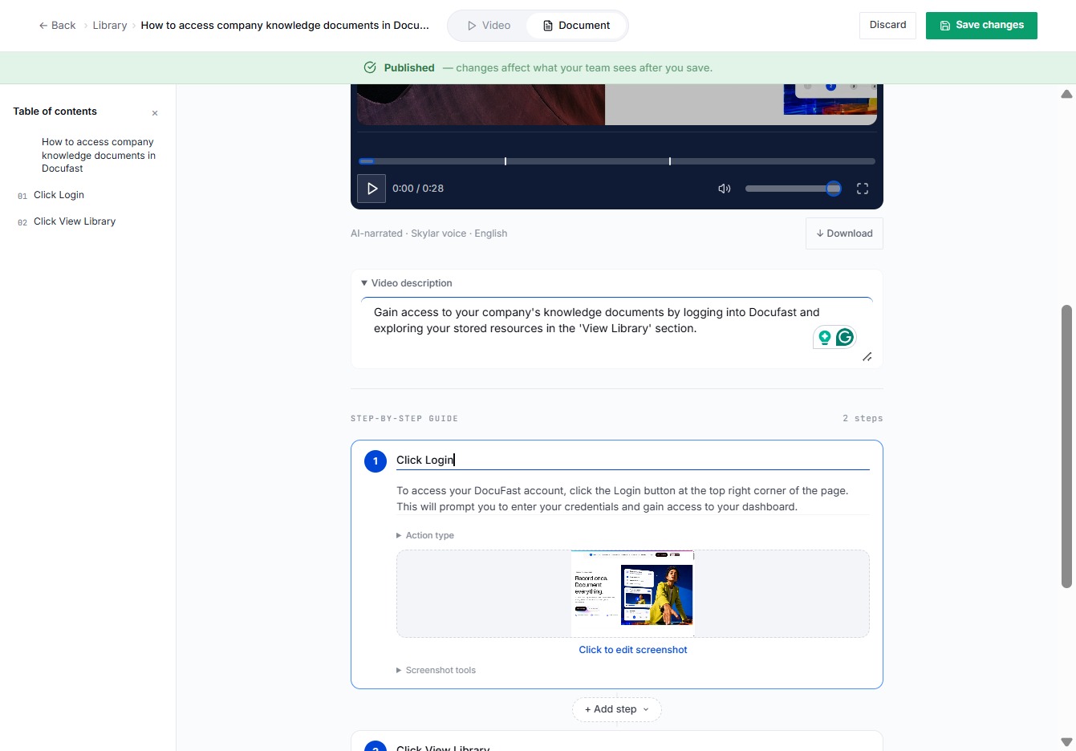Click the Published status checkmark icon
Viewport: 1076px width, 751px height.
pyautogui.click(x=370, y=67)
